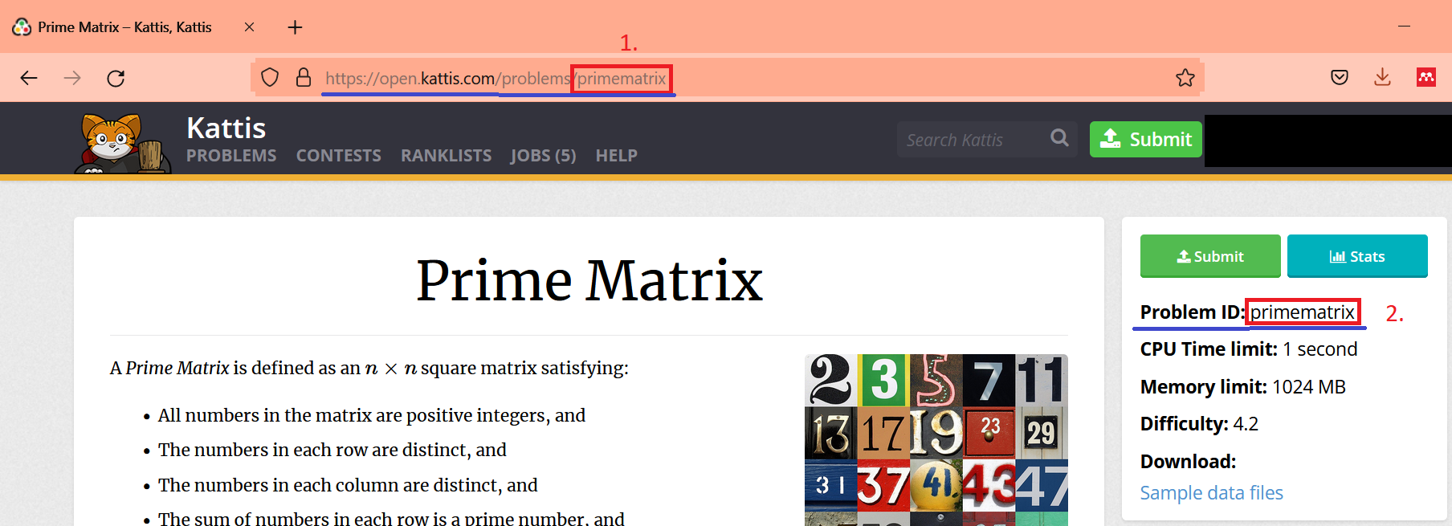Open the teal Stats button

[1357, 256]
